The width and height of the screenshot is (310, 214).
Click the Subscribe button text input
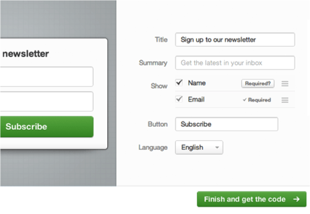[226, 124]
